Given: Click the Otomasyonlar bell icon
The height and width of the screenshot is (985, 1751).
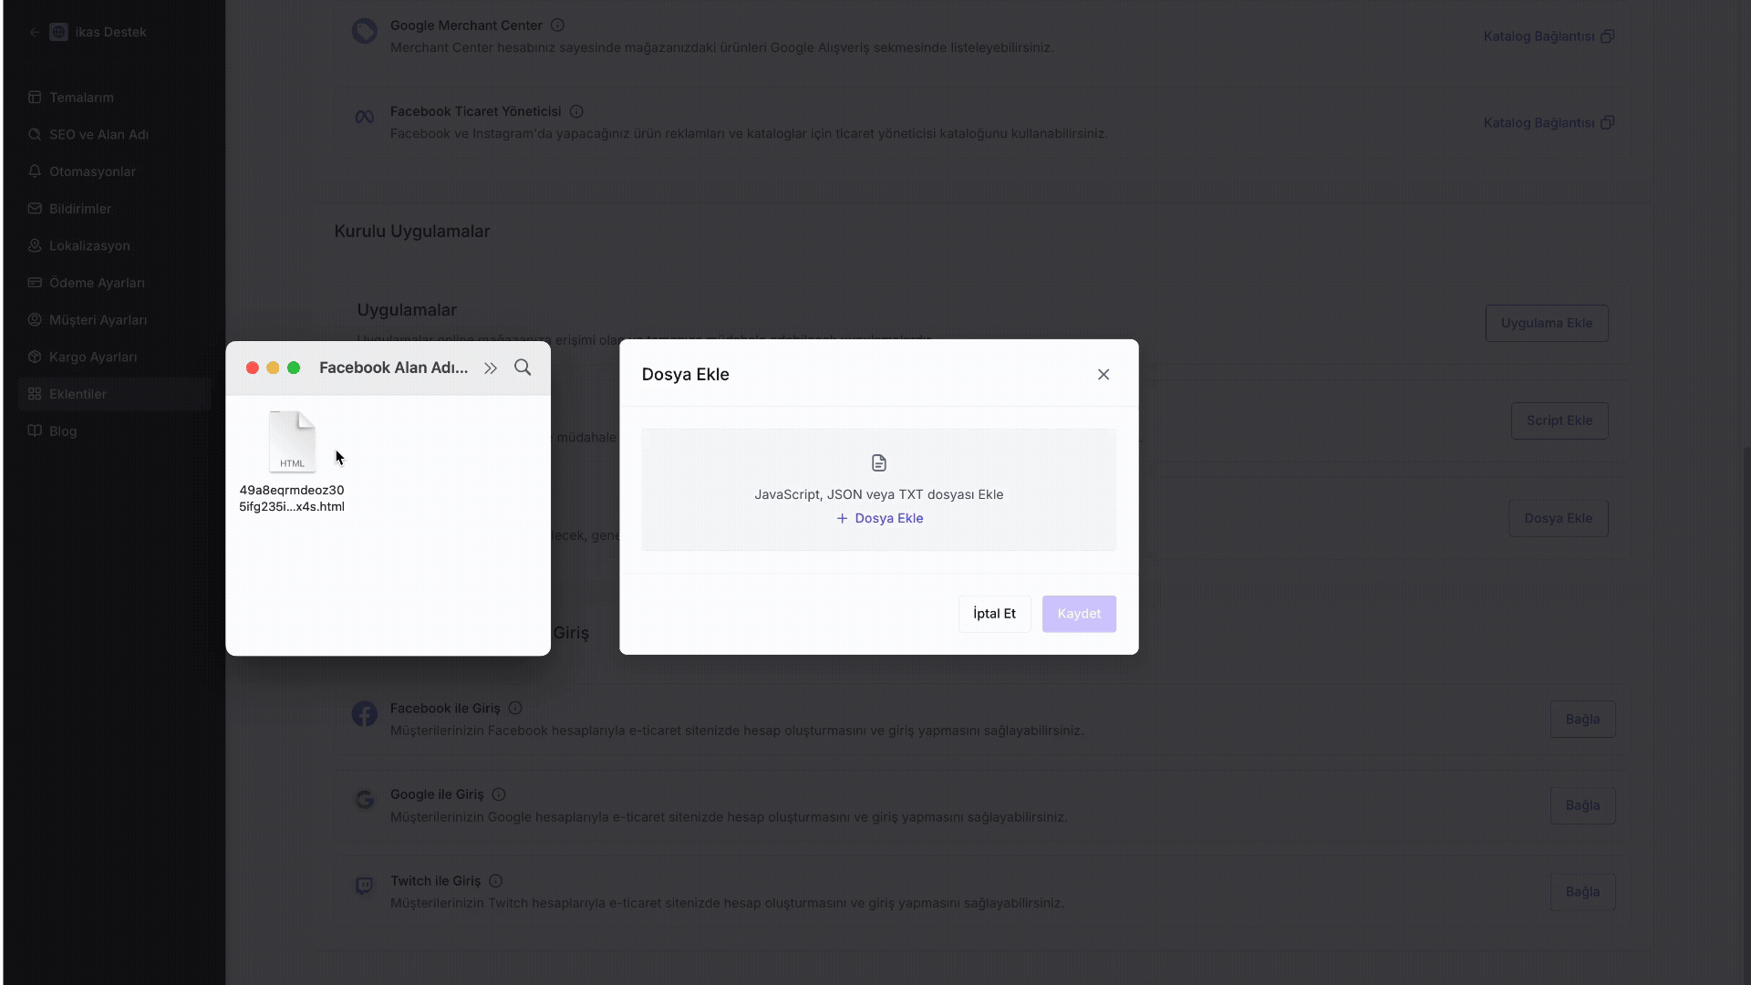Looking at the screenshot, I should (x=35, y=171).
